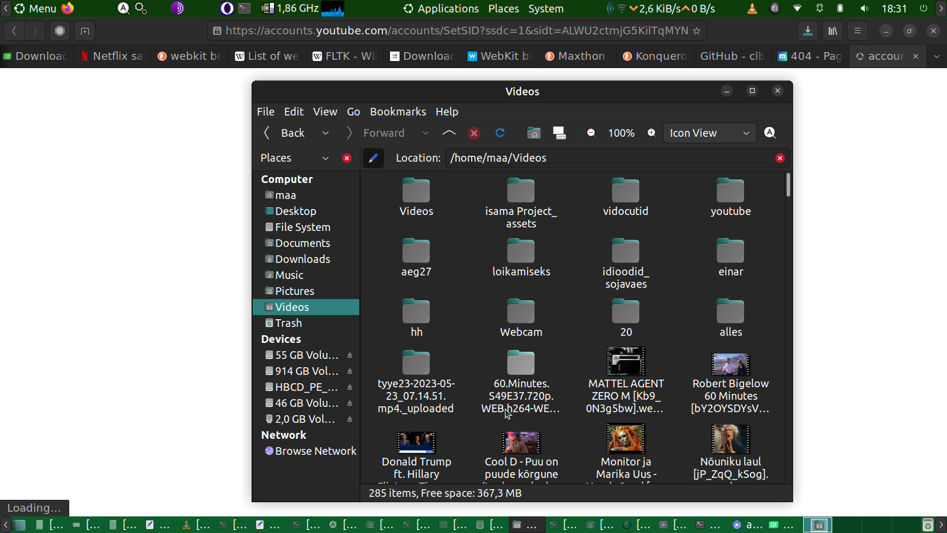Image resolution: width=947 pixels, height=533 pixels.
Task: Go up to parent folder
Action: pyautogui.click(x=449, y=133)
